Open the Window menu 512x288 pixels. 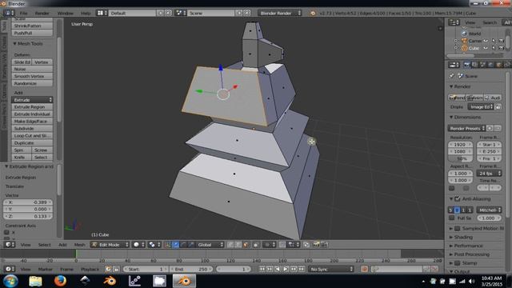click(x=66, y=13)
